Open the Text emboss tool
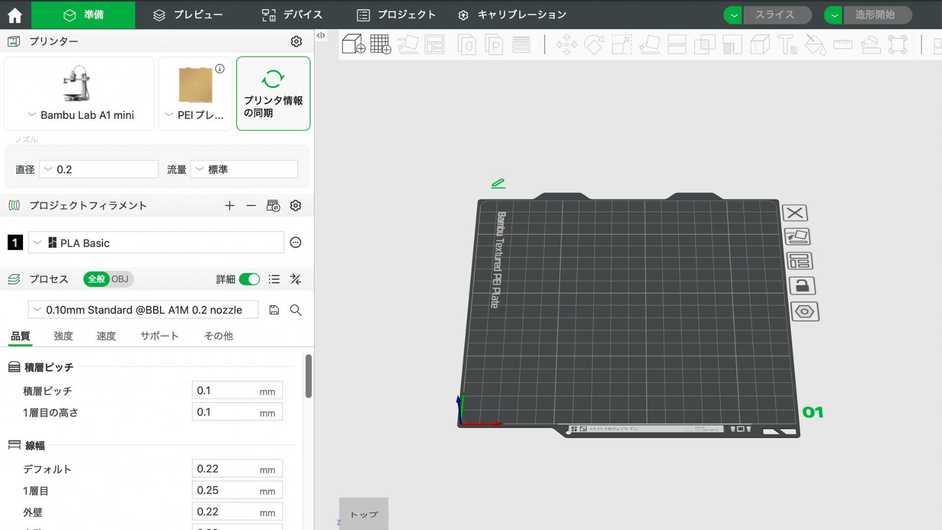Image resolution: width=942 pixels, height=530 pixels. click(787, 45)
